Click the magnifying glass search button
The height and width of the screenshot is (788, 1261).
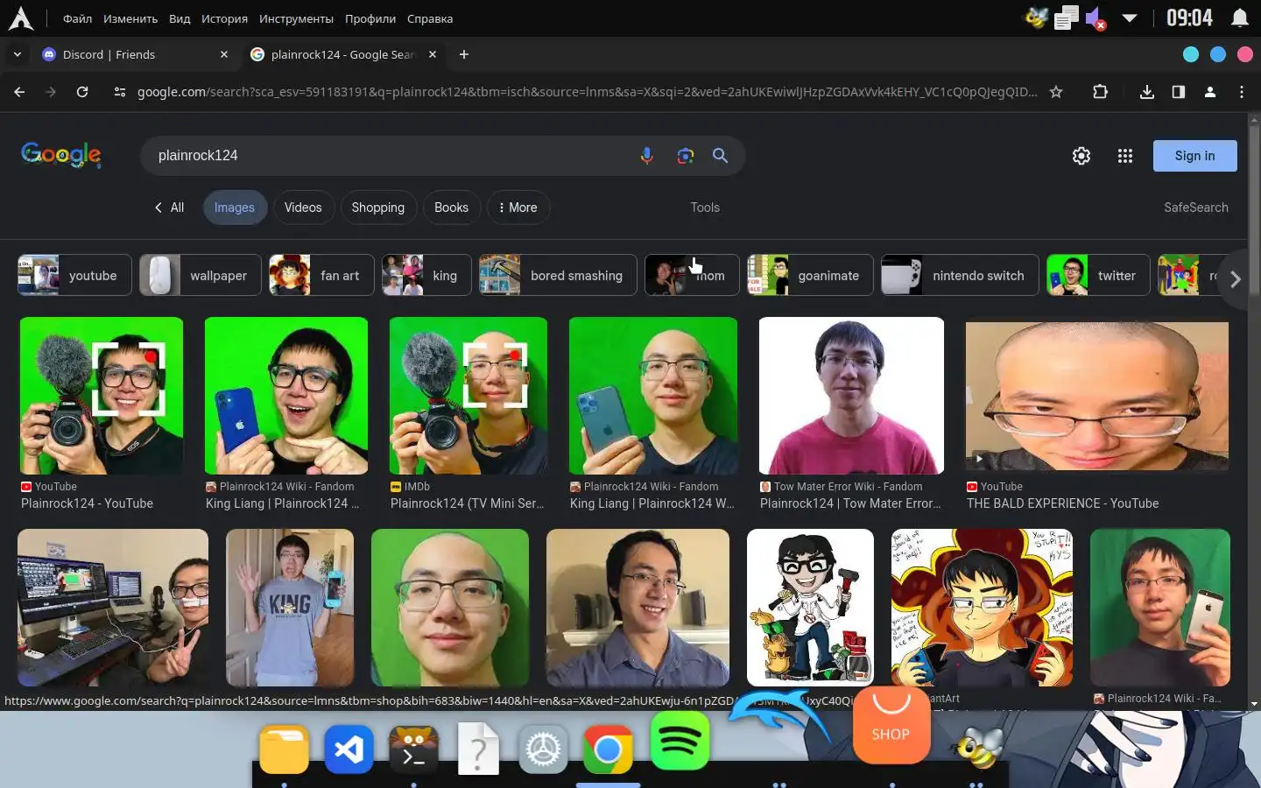[x=721, y=156]
